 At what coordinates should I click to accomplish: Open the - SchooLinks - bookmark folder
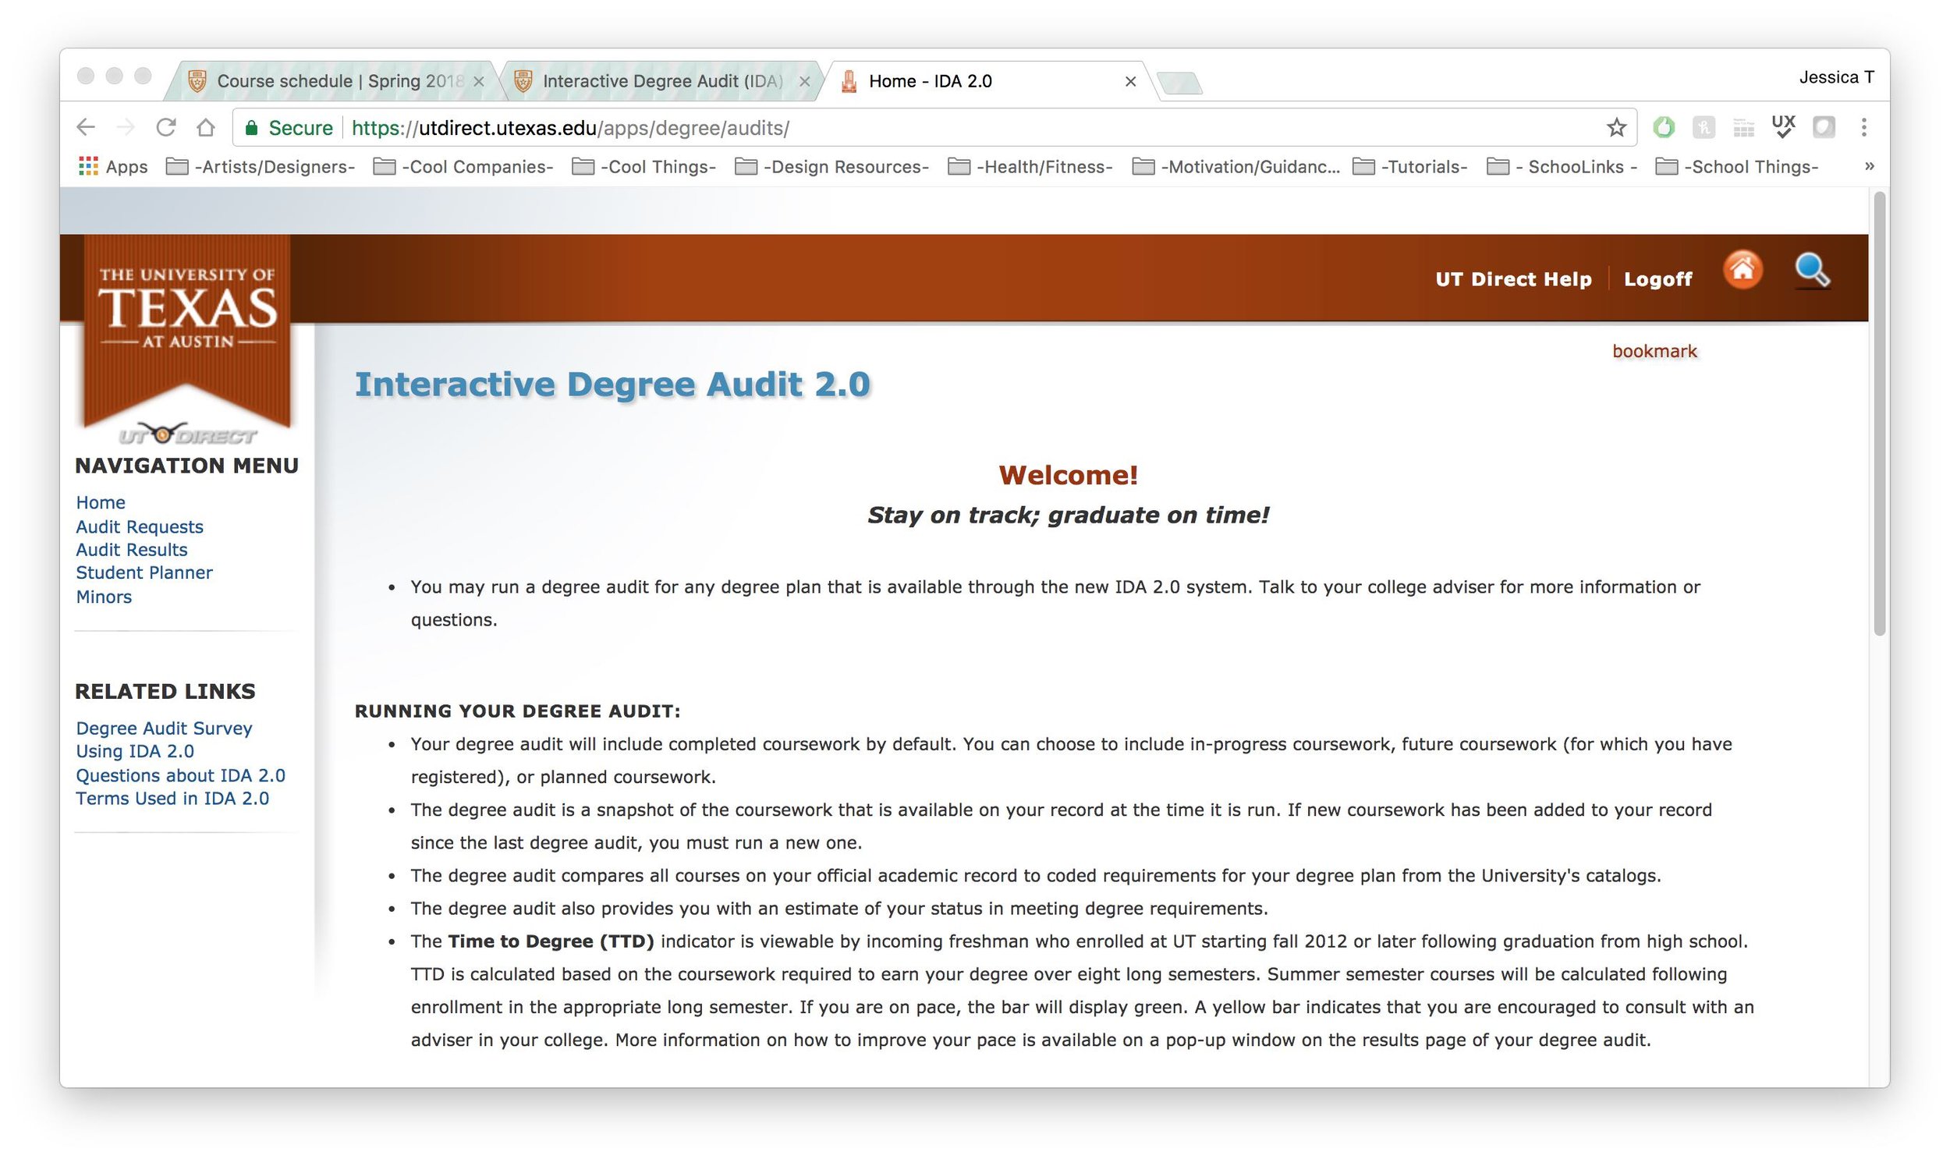pyautogui.click(x=1562, y=166)
